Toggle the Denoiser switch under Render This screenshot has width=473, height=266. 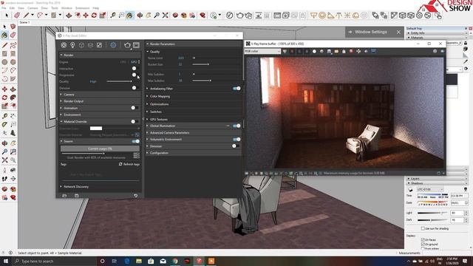pyautogui.click(x=135, y=88)
